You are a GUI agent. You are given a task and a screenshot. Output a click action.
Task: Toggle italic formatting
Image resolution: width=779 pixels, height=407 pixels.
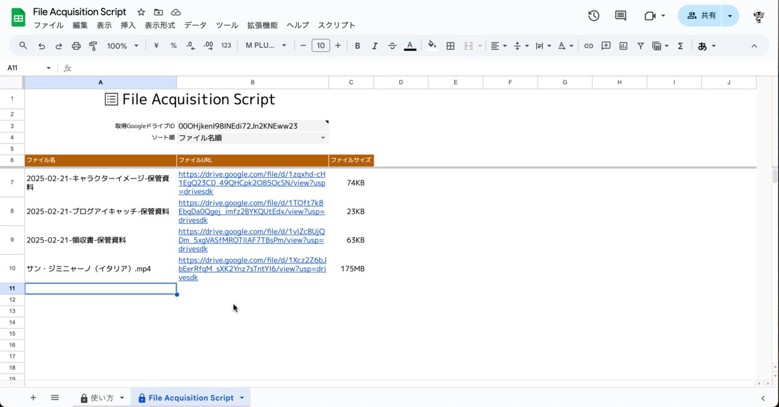click(375, 46)
